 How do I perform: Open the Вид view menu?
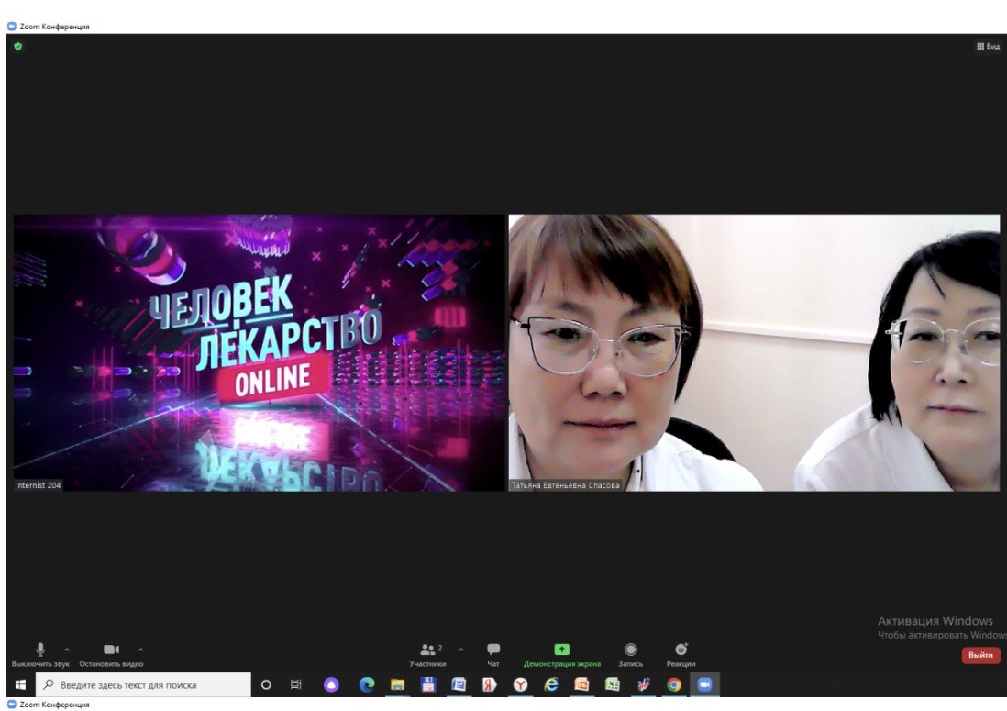coord(988,46)
